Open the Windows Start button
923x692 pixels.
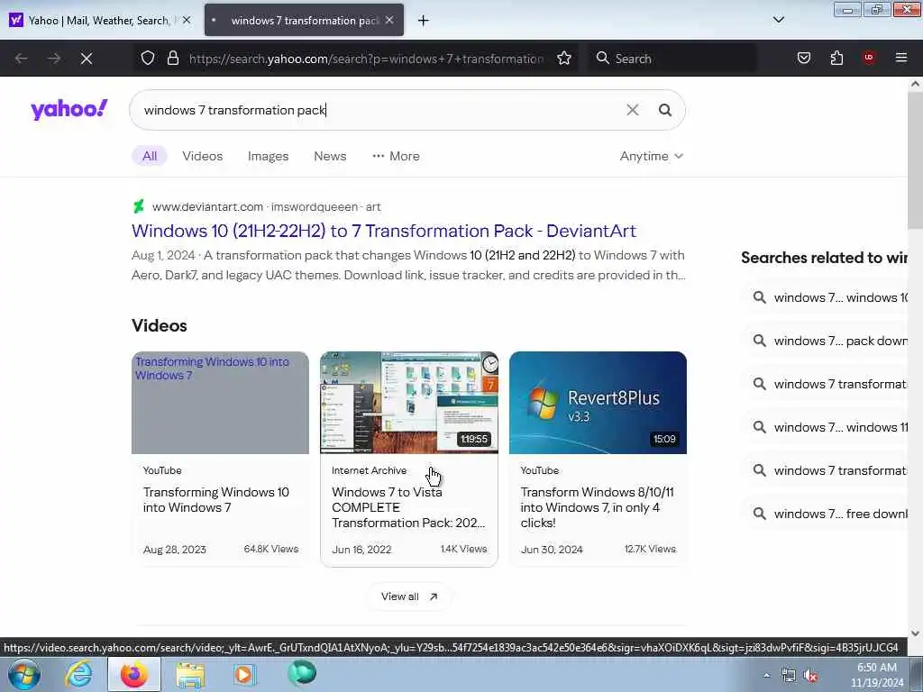pyautogui.click(x=23, y=675)
